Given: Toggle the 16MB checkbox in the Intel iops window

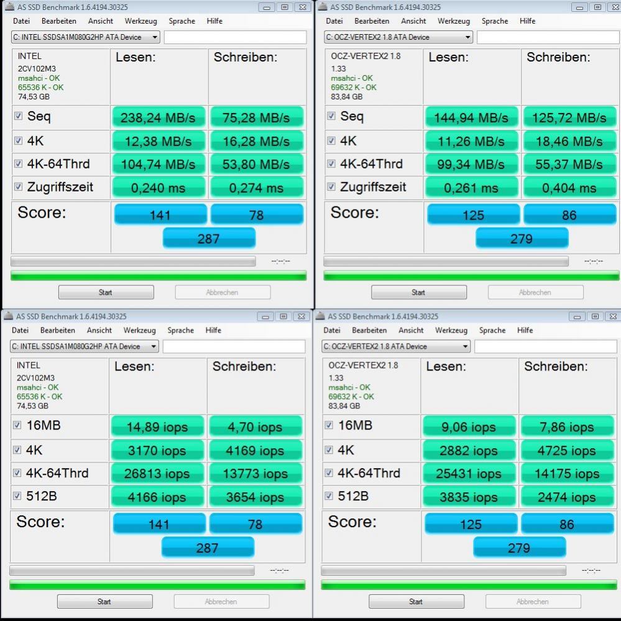Looking at the screenshot, I should pyautogui.click(x=17, y=425).
